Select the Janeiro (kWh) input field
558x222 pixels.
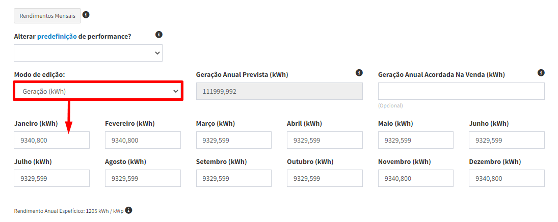51,140
